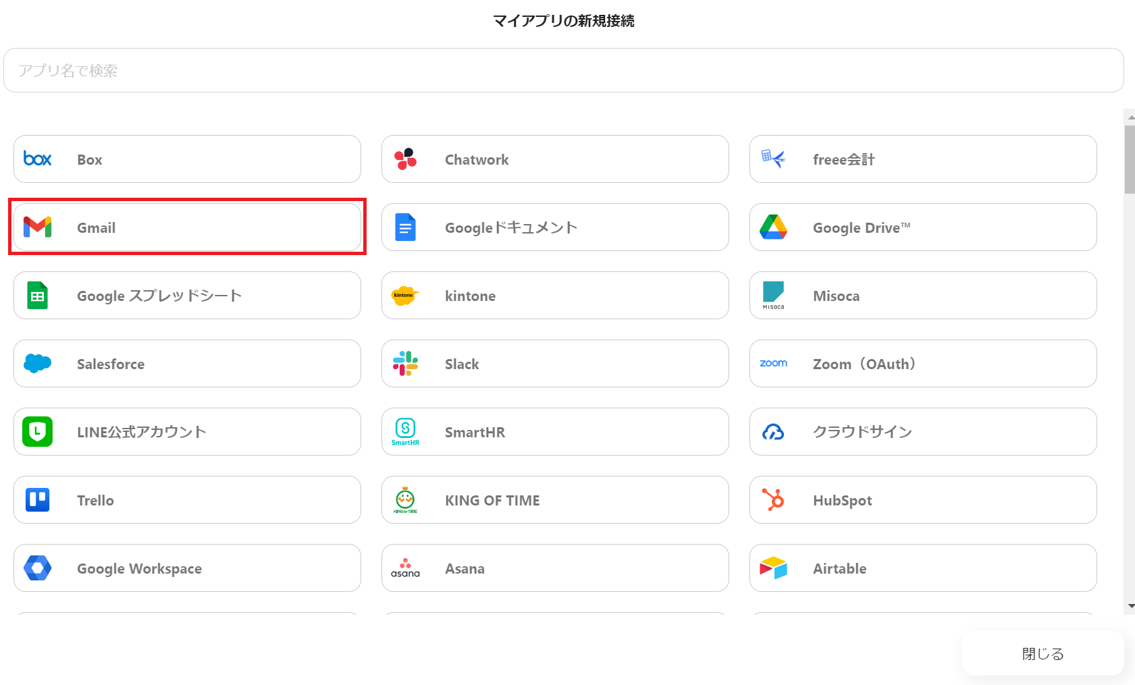Click the Misoca logo icon
This screenshot has width=1135, height=685.
[x=773, y=295]
